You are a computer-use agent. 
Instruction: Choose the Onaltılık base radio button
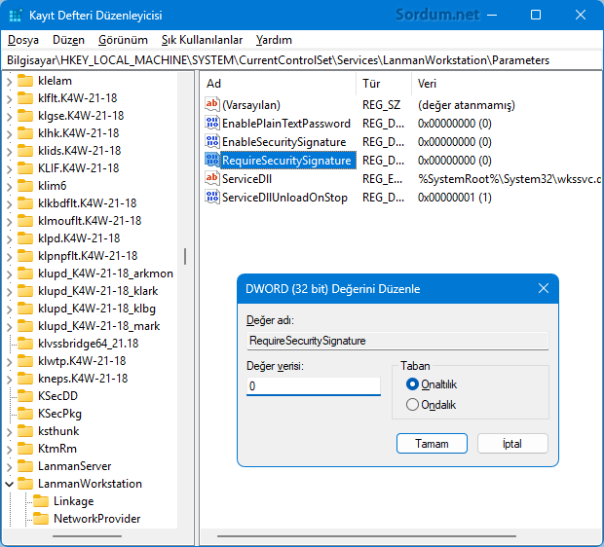coord(412,384)
